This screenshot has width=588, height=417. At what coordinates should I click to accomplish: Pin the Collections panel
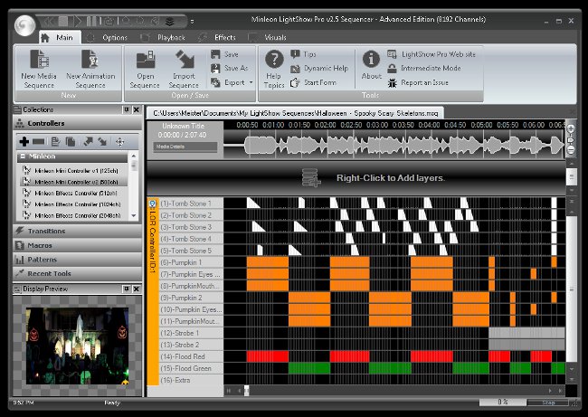tap(127, 109)
